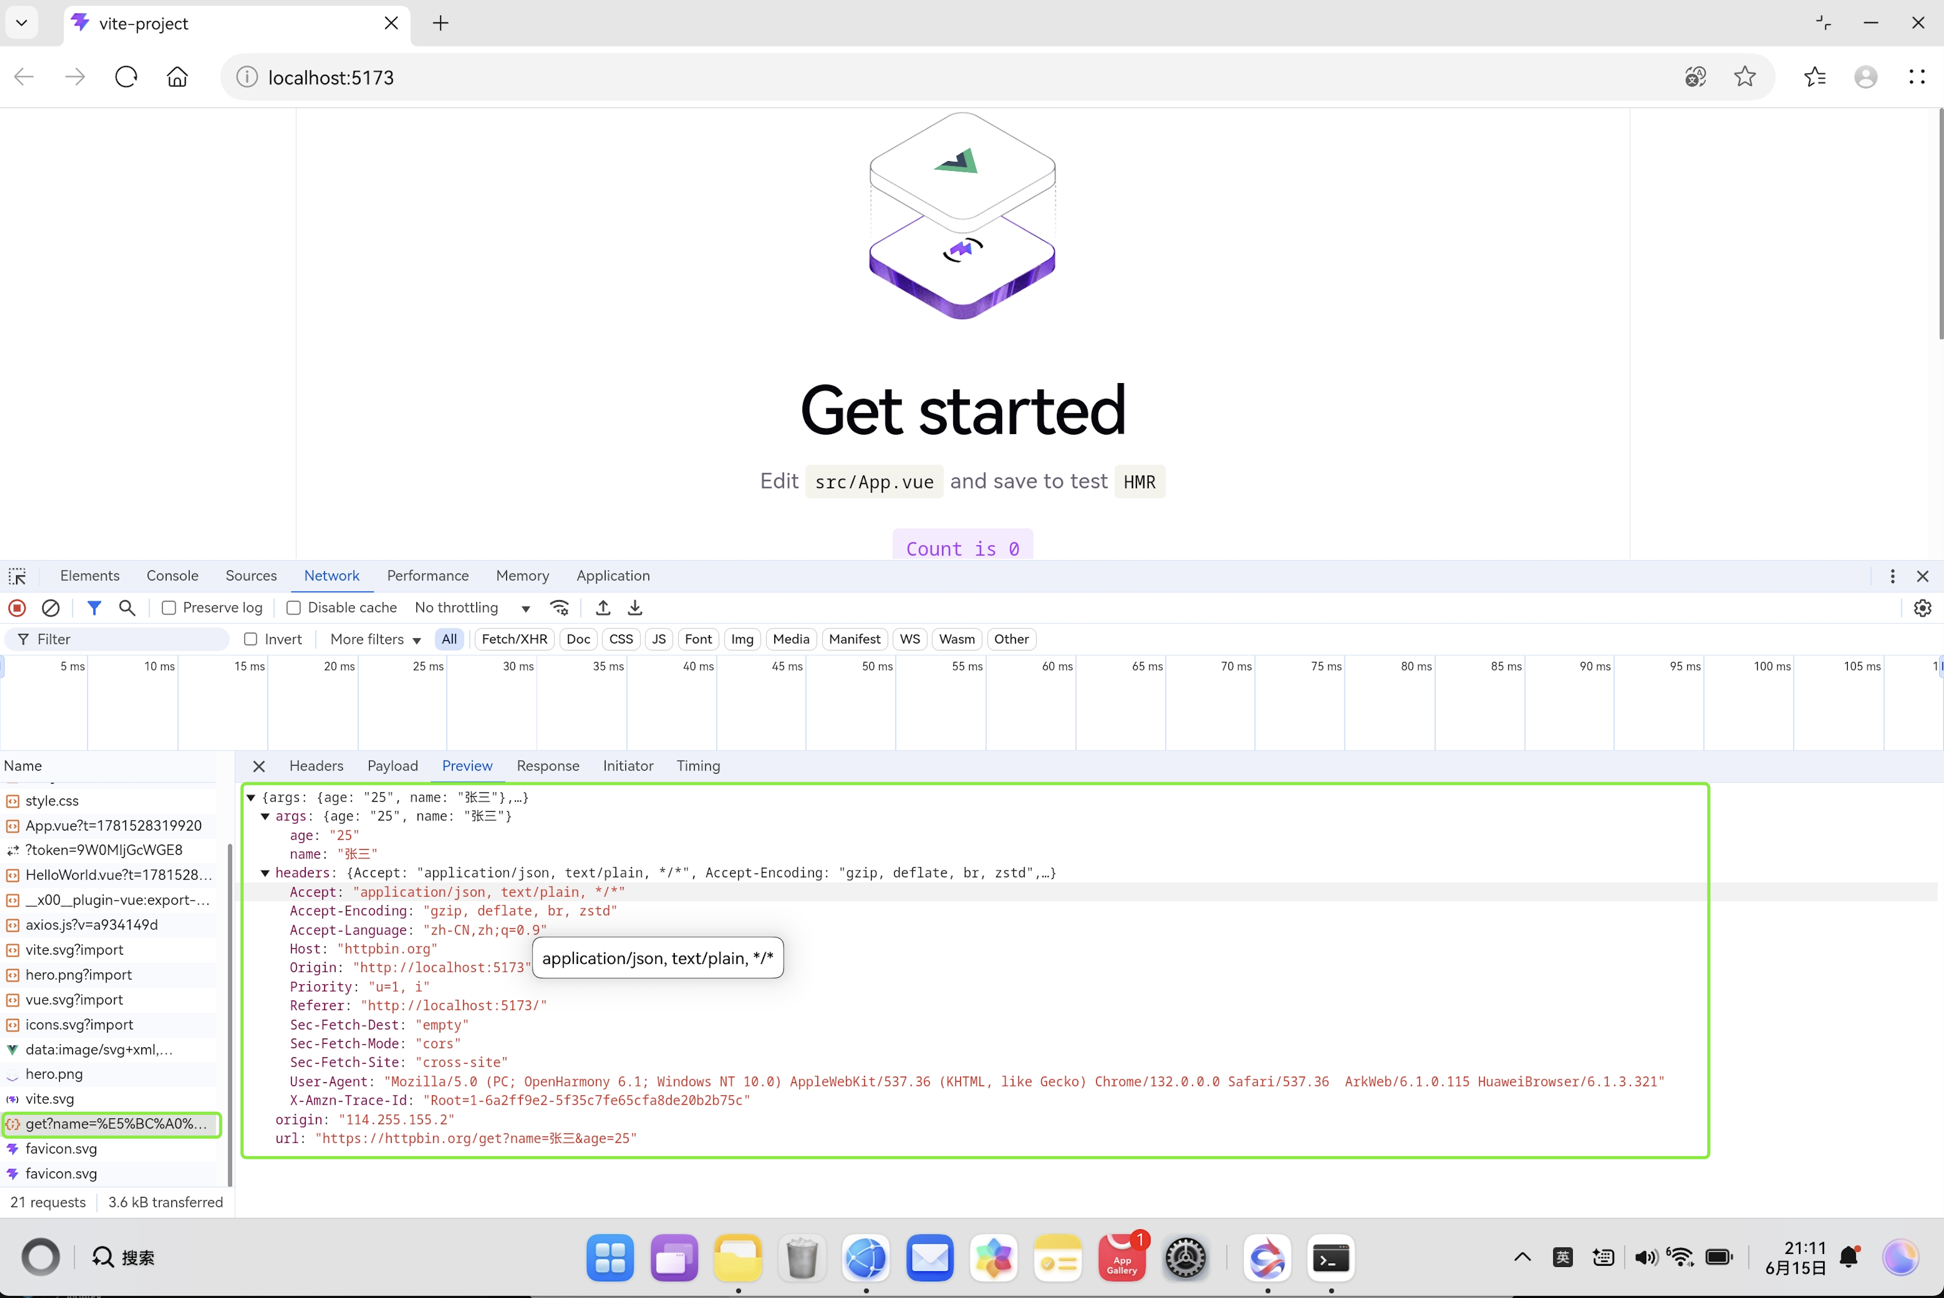Switch to the Elements tab
The height and width of the screenshot is (1298, 1944).
point(89,576)
